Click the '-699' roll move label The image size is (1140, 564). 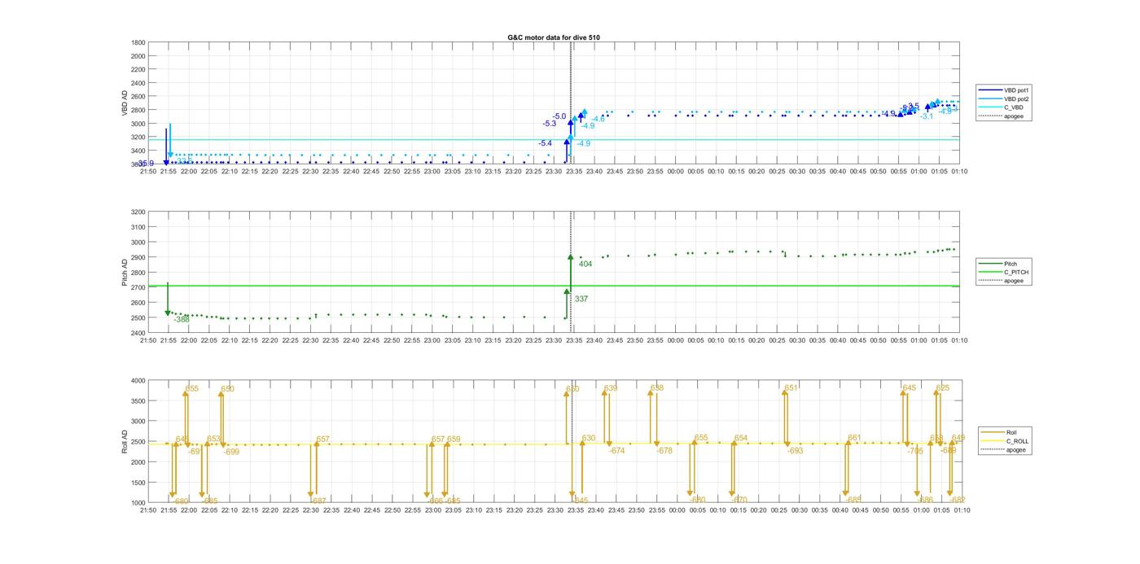[231, 452]
